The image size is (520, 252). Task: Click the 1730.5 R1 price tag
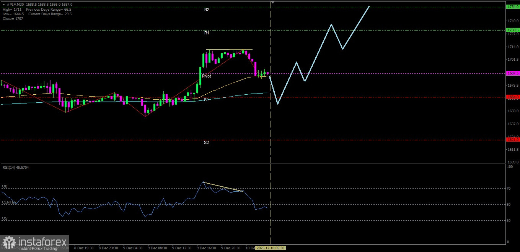point(513,30)
